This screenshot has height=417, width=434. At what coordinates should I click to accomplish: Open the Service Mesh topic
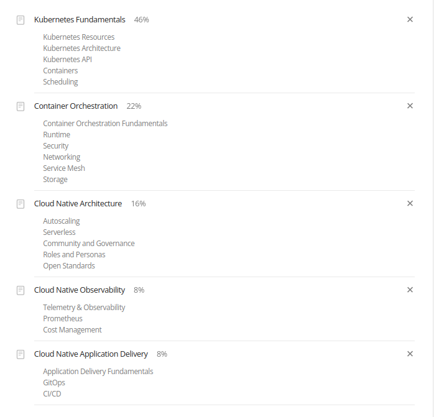[64, 168]
